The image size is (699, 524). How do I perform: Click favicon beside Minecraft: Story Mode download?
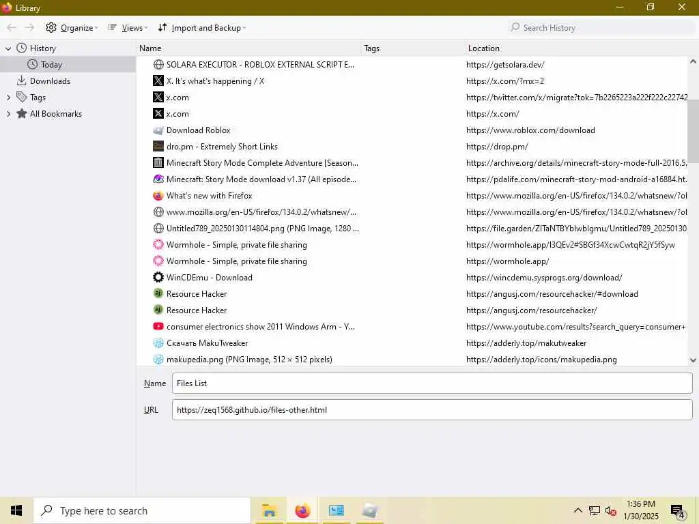158,179
